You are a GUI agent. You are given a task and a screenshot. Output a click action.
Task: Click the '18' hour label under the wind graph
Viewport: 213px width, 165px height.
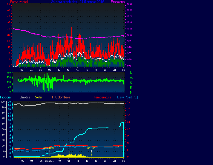coord(96,70)
